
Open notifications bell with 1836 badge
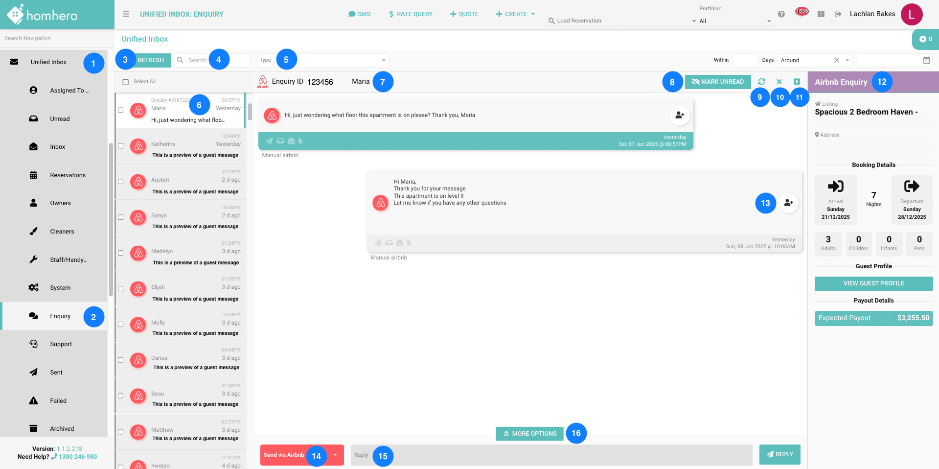tap(801, 13)
